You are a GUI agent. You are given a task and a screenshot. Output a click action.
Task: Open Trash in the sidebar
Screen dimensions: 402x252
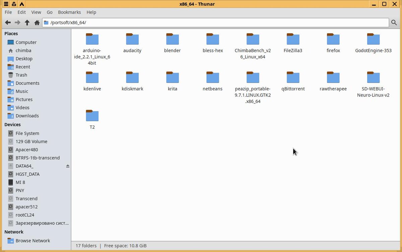point(36,75)
